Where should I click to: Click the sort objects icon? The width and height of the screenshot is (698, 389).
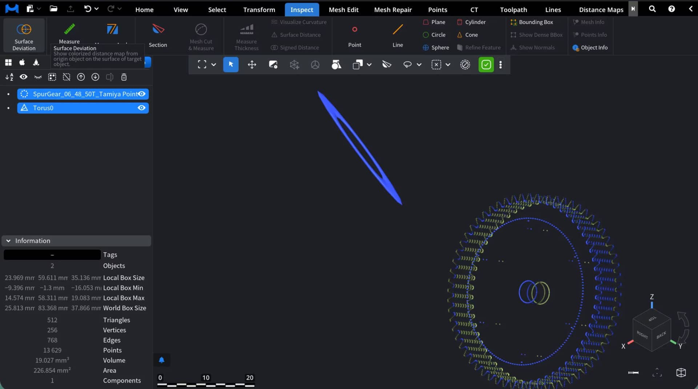9,77
